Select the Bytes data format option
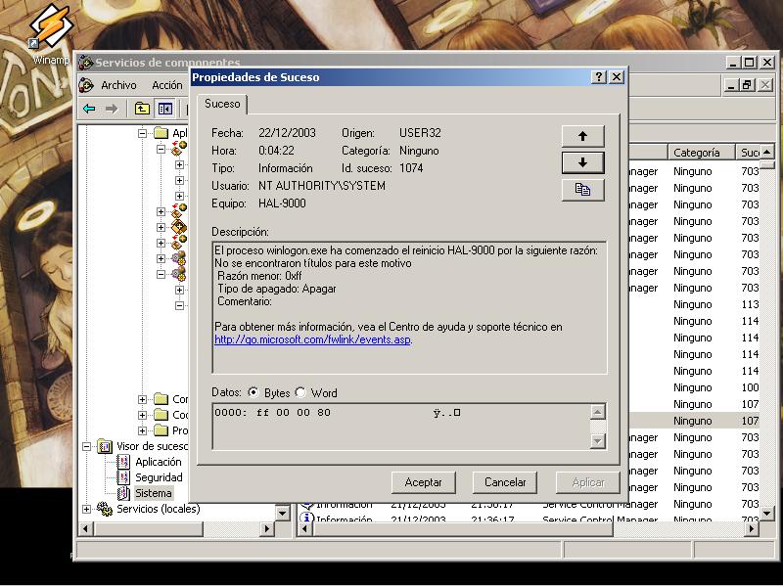Viewport: 783px width, 587px height. click(x=253, y=392)
